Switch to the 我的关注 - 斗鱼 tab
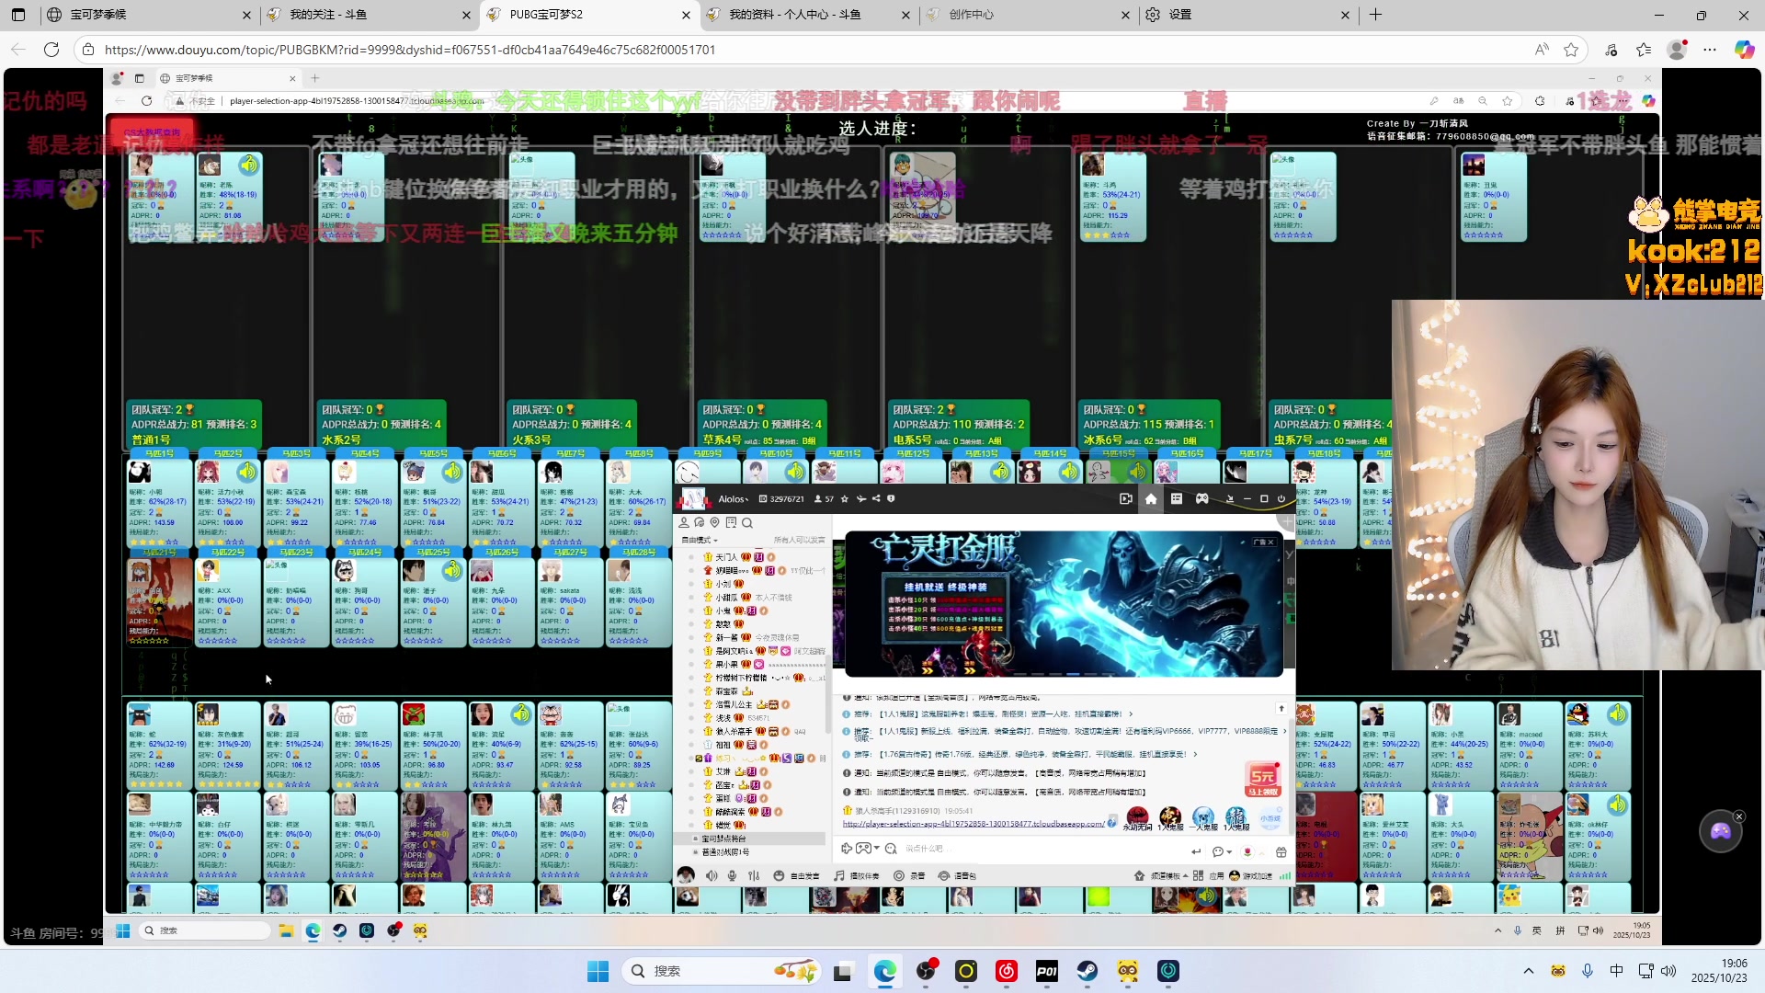The width and height of the screenshot is (1765, 993). 328,15
